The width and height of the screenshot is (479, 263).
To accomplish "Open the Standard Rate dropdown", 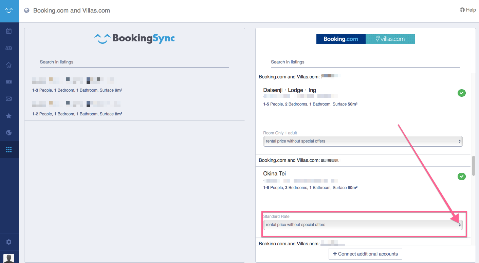I will point(363,225).
